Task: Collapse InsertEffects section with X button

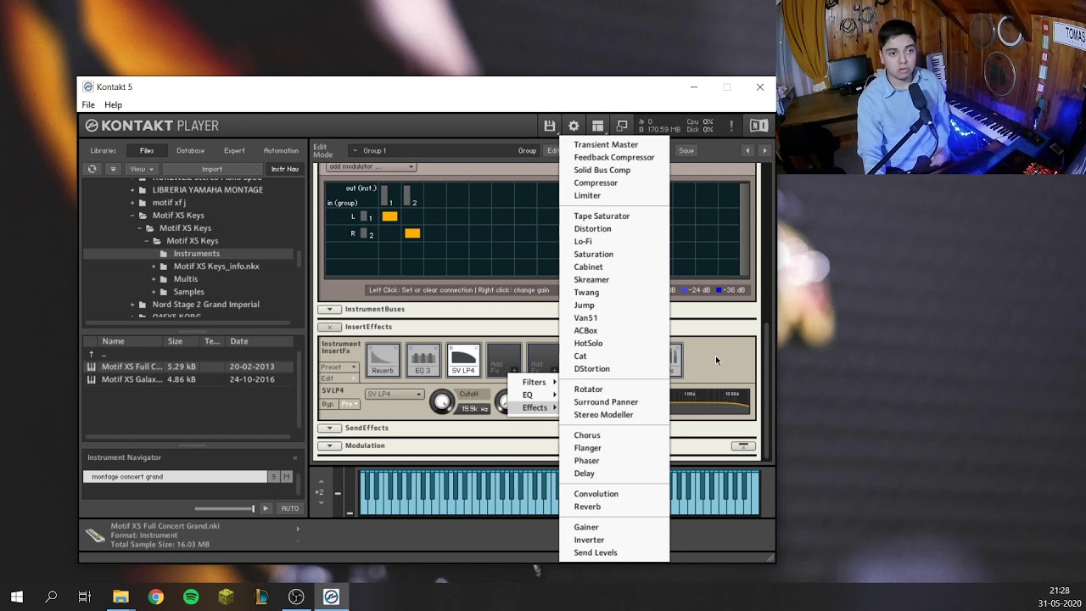Action: pyautogui.click(x=329, y=327)
